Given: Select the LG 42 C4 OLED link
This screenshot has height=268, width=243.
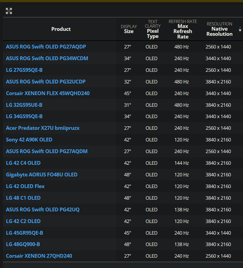Looking at the screenshot, I should point(23,163).
